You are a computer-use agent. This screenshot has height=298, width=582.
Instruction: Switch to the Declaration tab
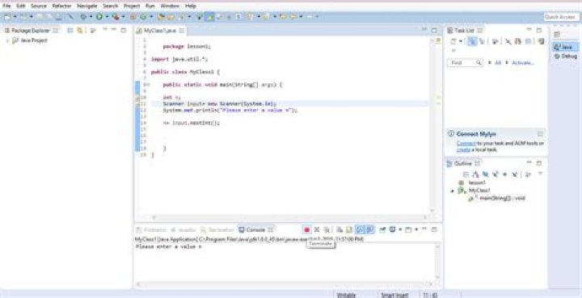(x=217, y=230)
